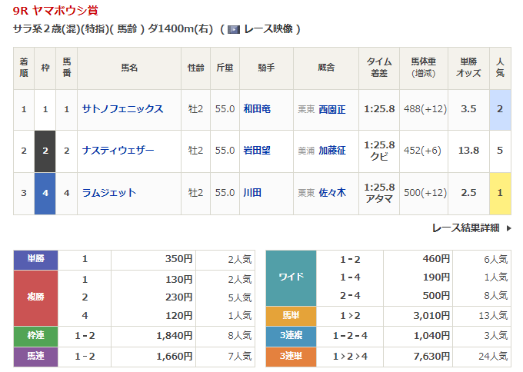The height and width of the screenshot is (372, 523).
Task: Select the teal ワイド payout label
Action: [x=291, y=277]
